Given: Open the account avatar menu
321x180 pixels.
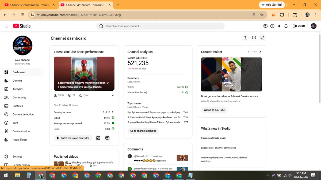Looking at the screenshot, I should click(x=314, y=26).
